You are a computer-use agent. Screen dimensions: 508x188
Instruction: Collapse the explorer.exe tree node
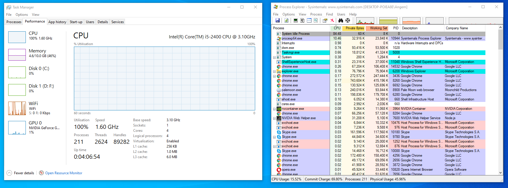274,71
